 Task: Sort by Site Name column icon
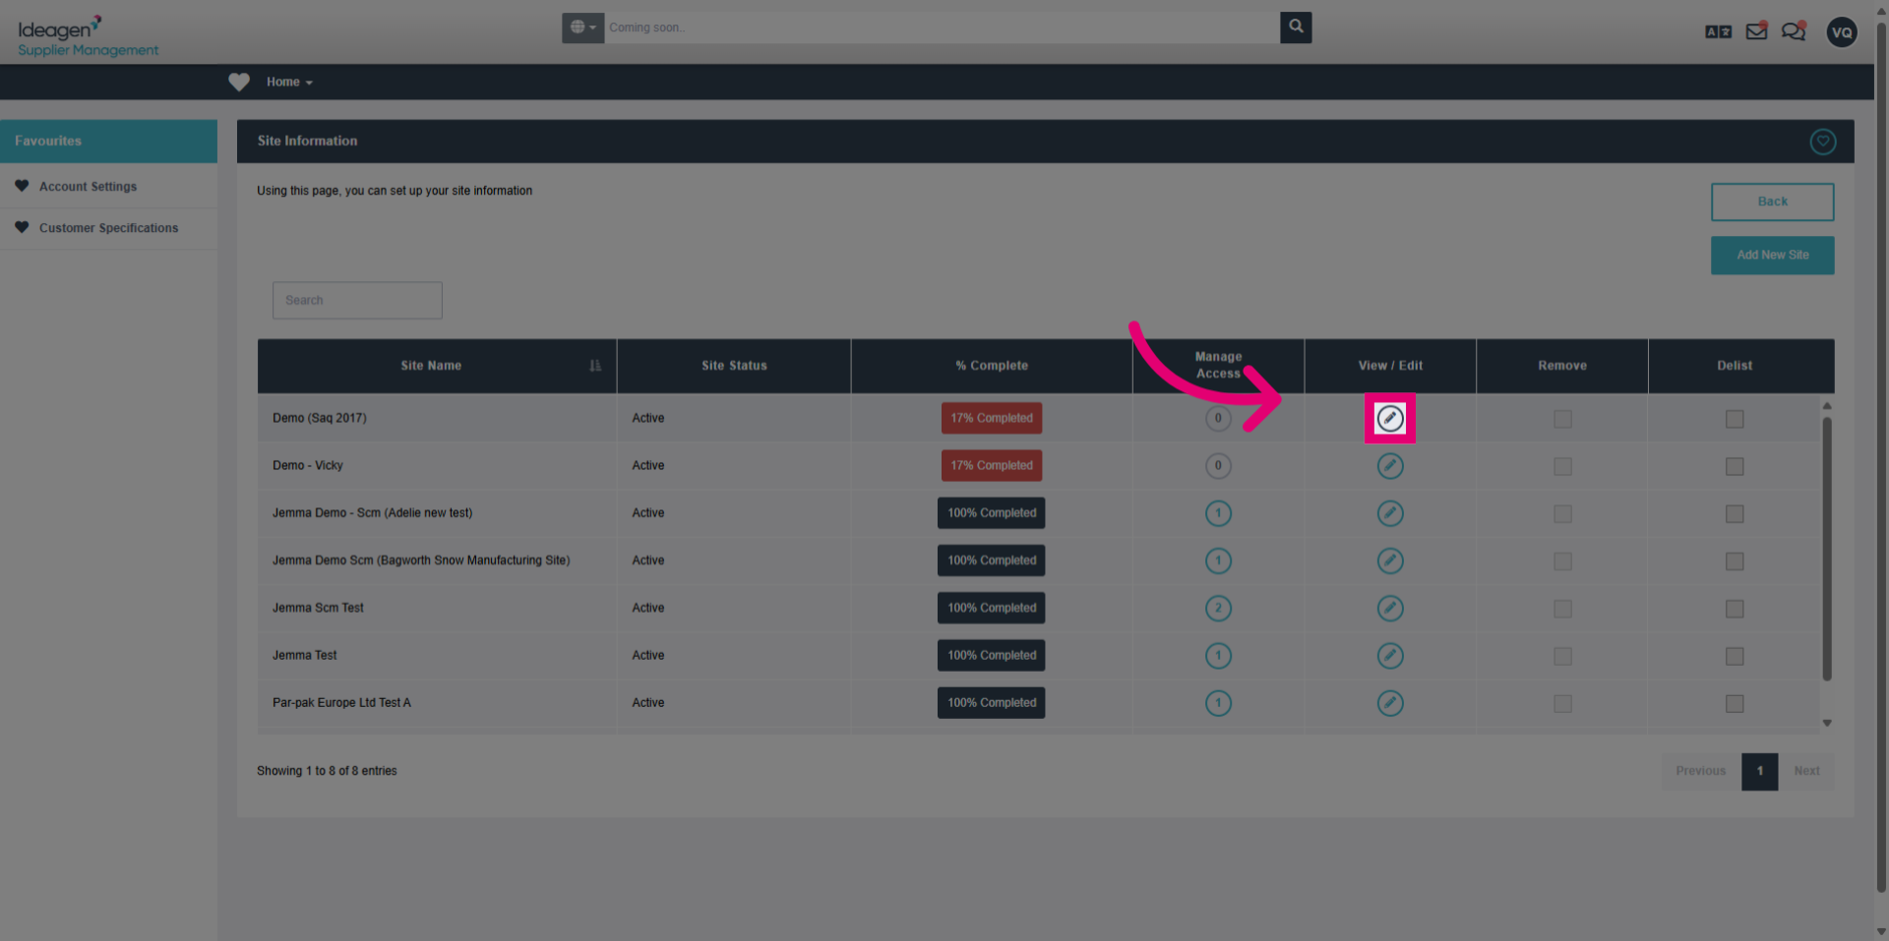tap(595, 366)
